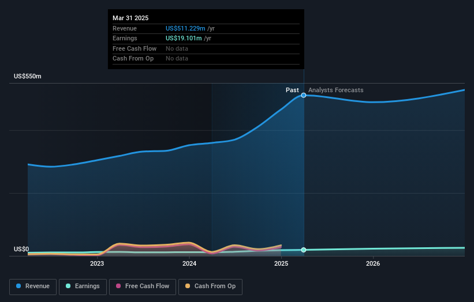Select the earnings data point at Mar 2025
This screenshot has height=302, width=474.
point(304,250)
